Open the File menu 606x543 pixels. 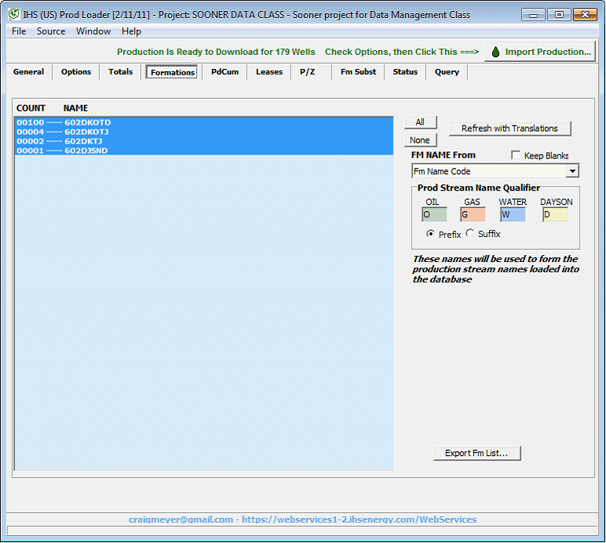click(x=19, y=31)
